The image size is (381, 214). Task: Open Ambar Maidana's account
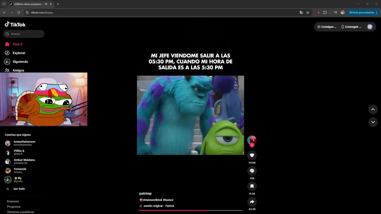point(24,161)
